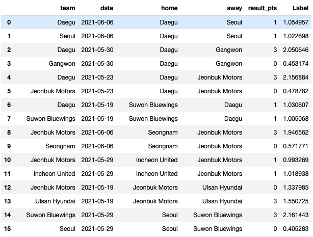
Task: Click Label value 0.993269
Action: coord(296,160)
